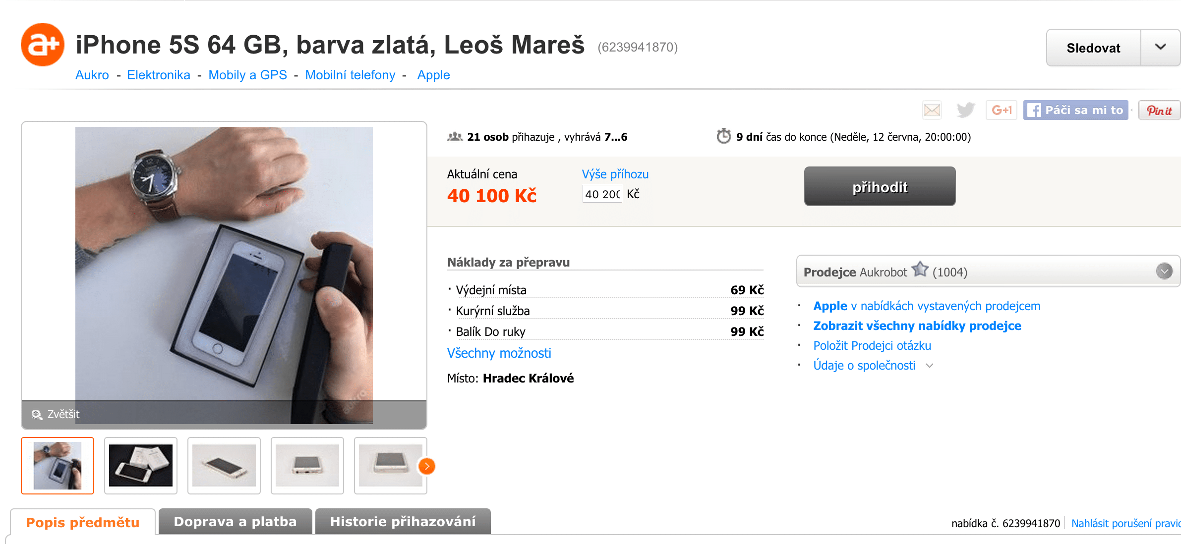The width and height of the screenshot is (1181, 544).
Task: Click the Google +1 button
Action: (1002, 110)
